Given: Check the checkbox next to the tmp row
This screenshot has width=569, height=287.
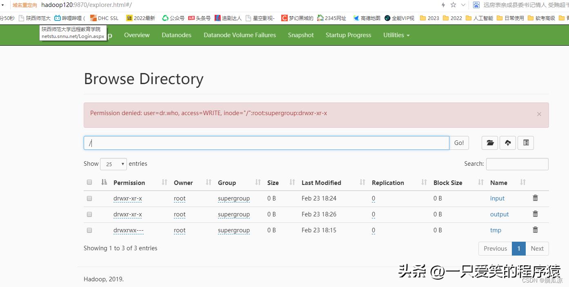Looking at the screenshot, I should point(89,230).
